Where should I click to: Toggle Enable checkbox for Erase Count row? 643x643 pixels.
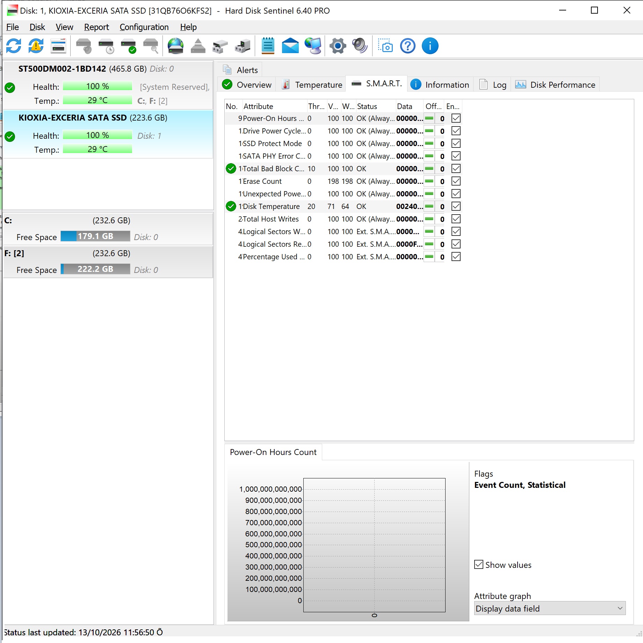456,181
